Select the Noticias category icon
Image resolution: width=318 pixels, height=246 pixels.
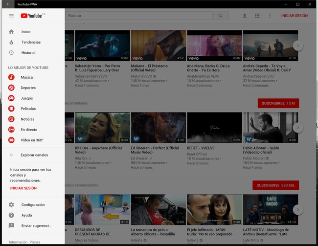11,119
